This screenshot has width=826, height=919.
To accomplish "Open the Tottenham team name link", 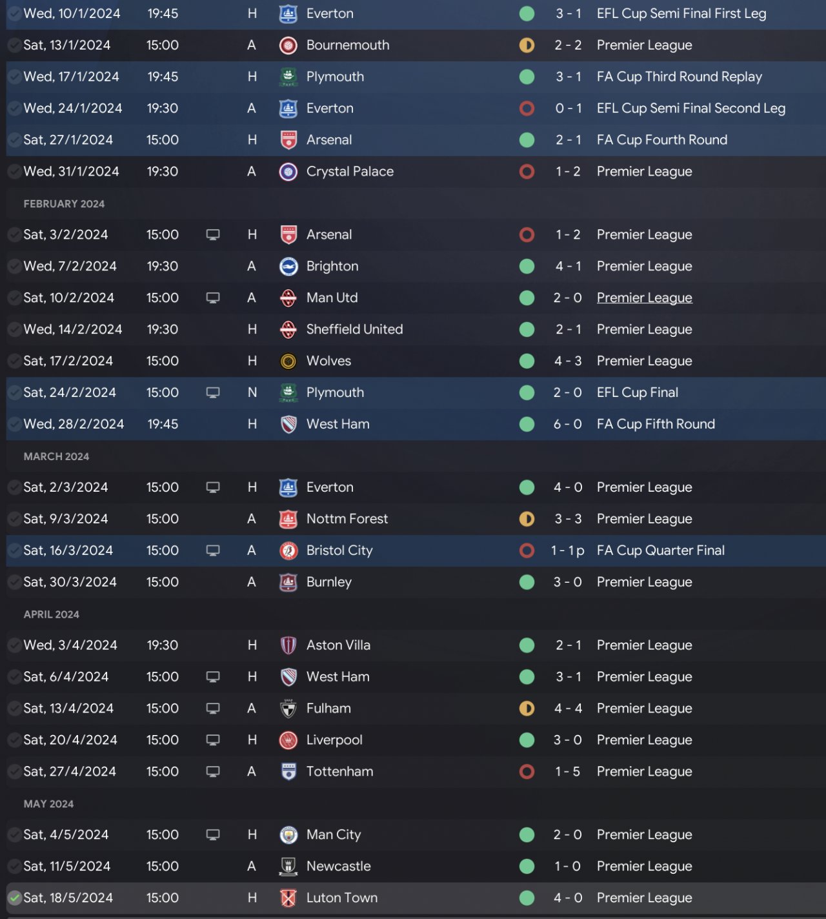I will (339, 772).
